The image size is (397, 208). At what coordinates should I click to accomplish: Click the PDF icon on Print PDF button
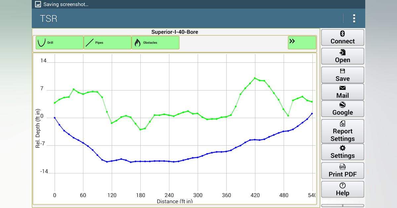click(342, 167)
